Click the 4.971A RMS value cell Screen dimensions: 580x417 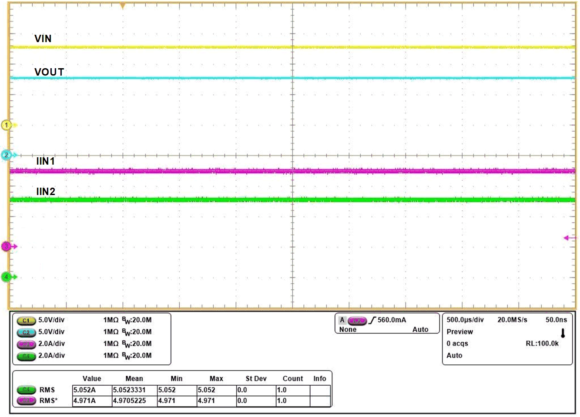(x=92, y=401)
